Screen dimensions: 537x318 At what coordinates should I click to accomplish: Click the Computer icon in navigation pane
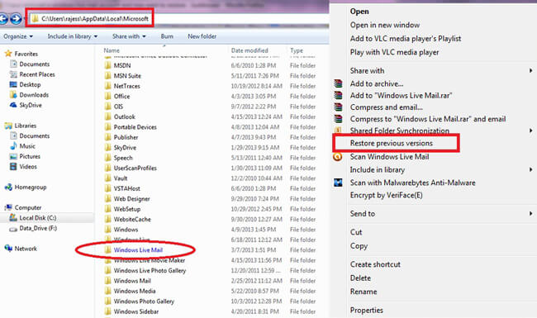click(x=8, y=207)
